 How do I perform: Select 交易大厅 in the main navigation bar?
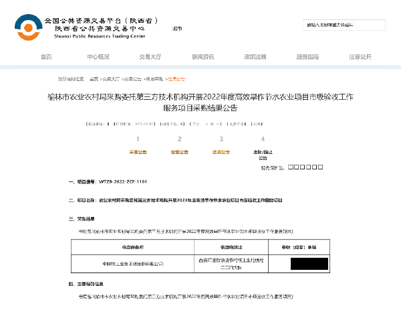(150, 57)
